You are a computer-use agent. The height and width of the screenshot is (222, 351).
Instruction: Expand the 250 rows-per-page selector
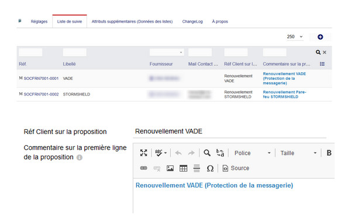click(295, 37)
